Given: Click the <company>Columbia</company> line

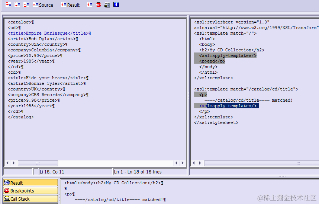Looking at the screenshot, I should point(44,50).
